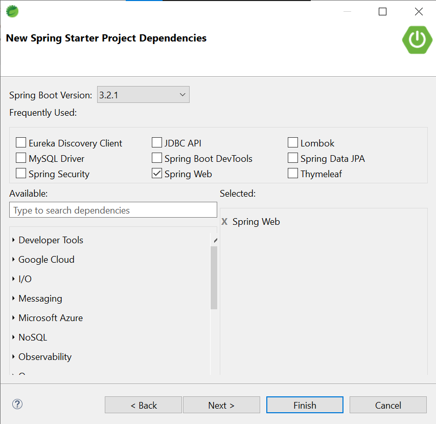Click the Next button
436x424 pixels.
[x=222, y=405]
